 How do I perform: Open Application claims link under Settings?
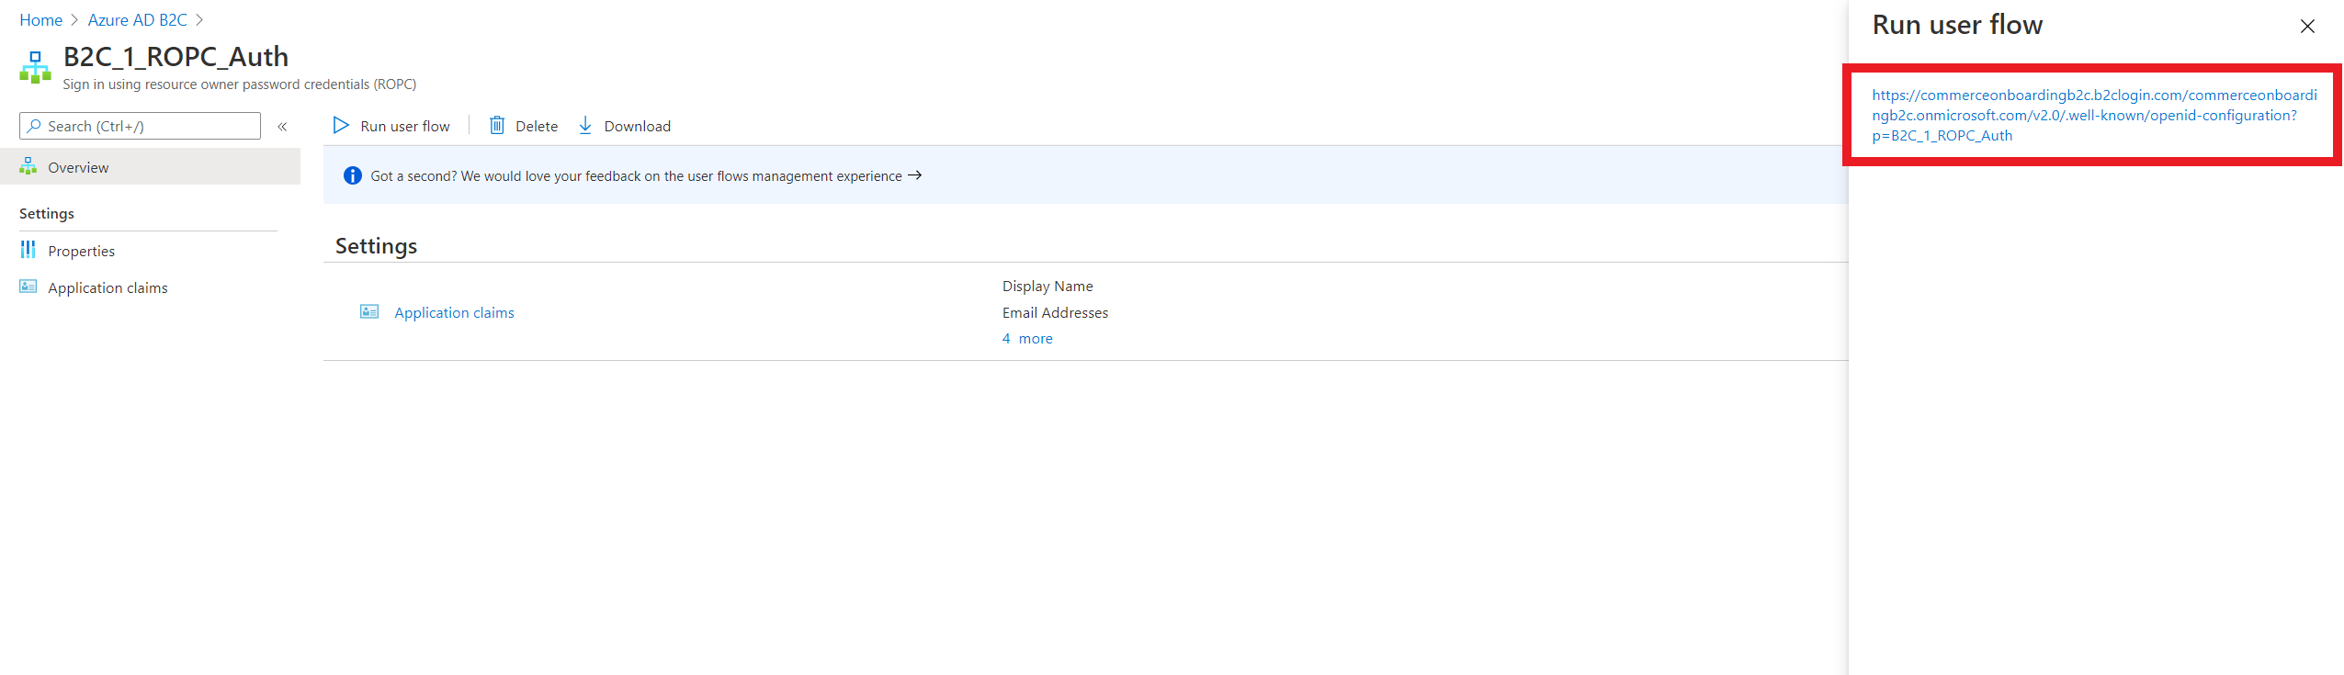point(454,312)
